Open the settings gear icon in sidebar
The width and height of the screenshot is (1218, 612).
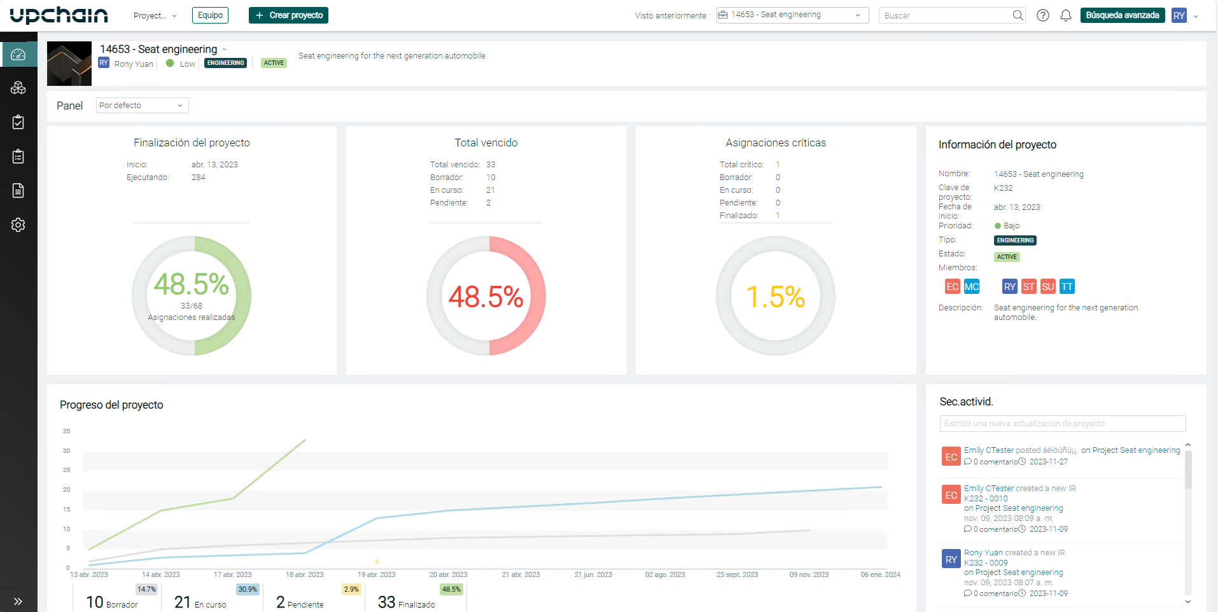click(x=18, y=225)
